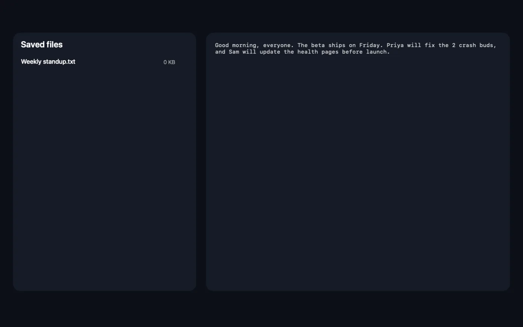The width and height of the screenshot is (523, 327).
Task: Set cursor at the word "launch"
Action: coord(376,52)
